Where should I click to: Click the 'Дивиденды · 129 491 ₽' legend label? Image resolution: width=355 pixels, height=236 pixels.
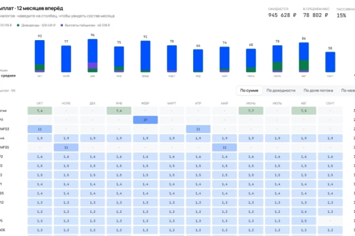(38, 25)
